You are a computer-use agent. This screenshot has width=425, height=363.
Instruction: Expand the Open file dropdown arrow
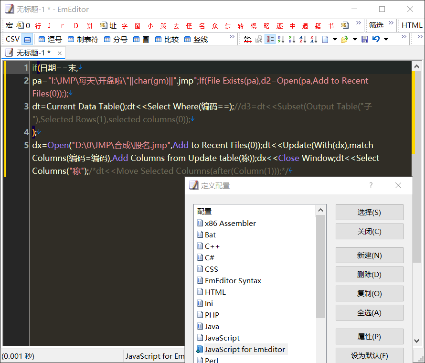point(355,40)
